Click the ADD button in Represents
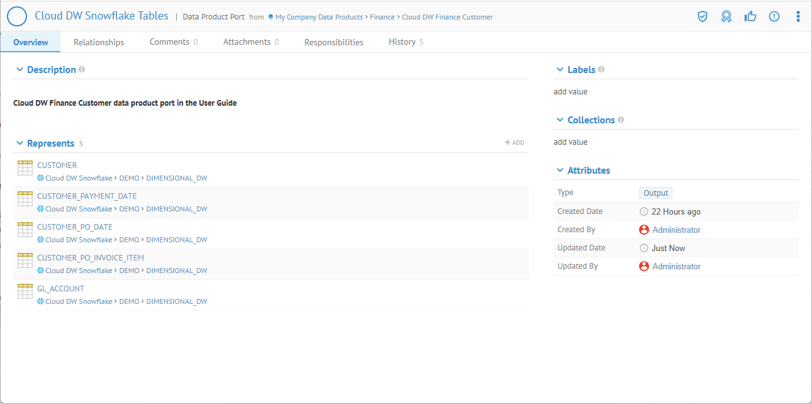The width and height of the screenshot is (812, 404). click(x=514, y=143)
